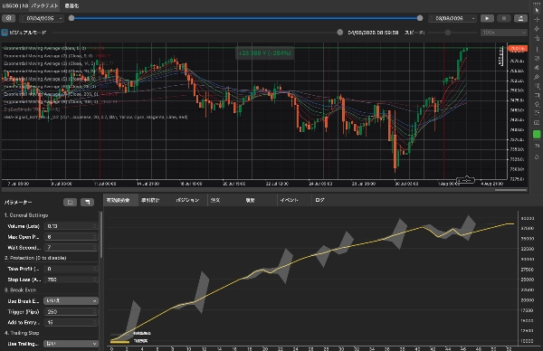The width and height of the screenshot is (543, 351).
Task: Click Volume (Lots) stepper arrows
Action: click(95, 226)
